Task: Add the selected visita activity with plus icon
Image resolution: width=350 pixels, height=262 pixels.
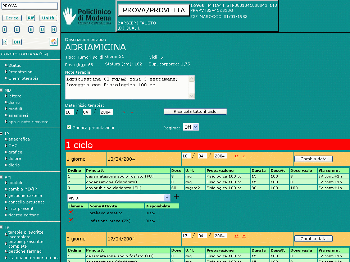Action: point(176,197)
